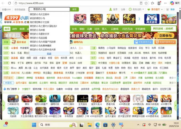Select suggestion 疯狂的愤怒小鸟
181x129 pixels.
pos(38,18)
